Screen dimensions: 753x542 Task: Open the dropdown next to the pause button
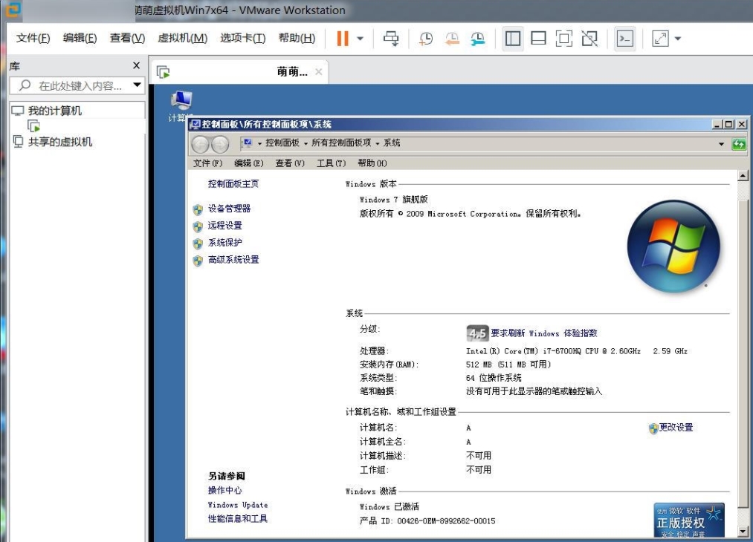(x=361, y=39)
